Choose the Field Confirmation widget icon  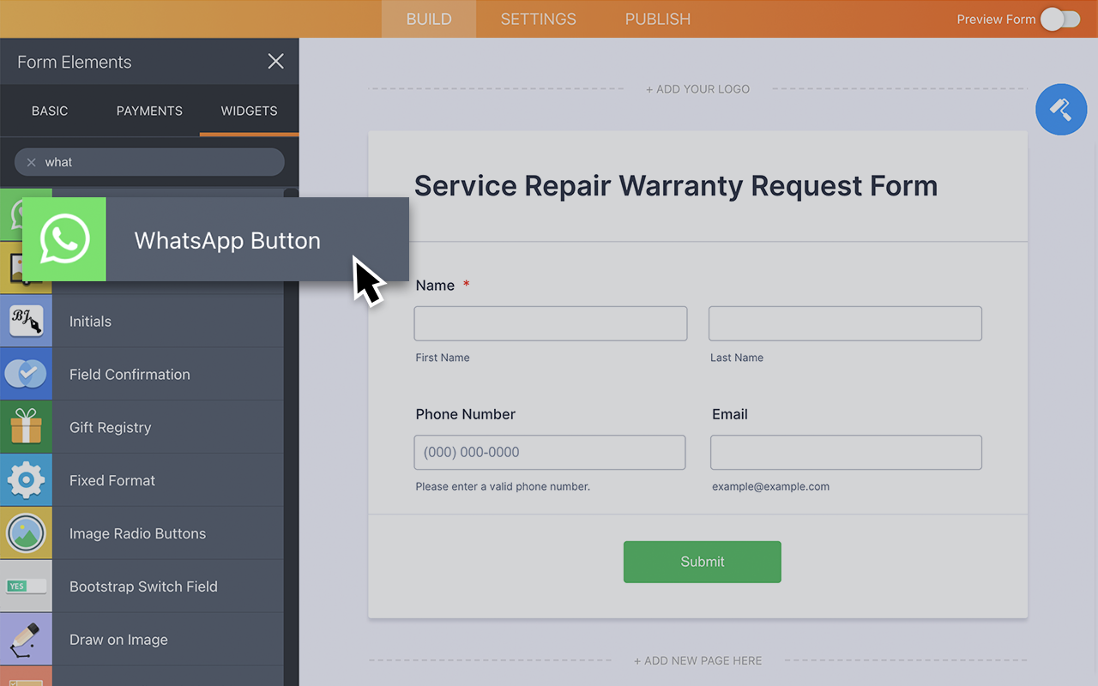[x=26, y=374]
